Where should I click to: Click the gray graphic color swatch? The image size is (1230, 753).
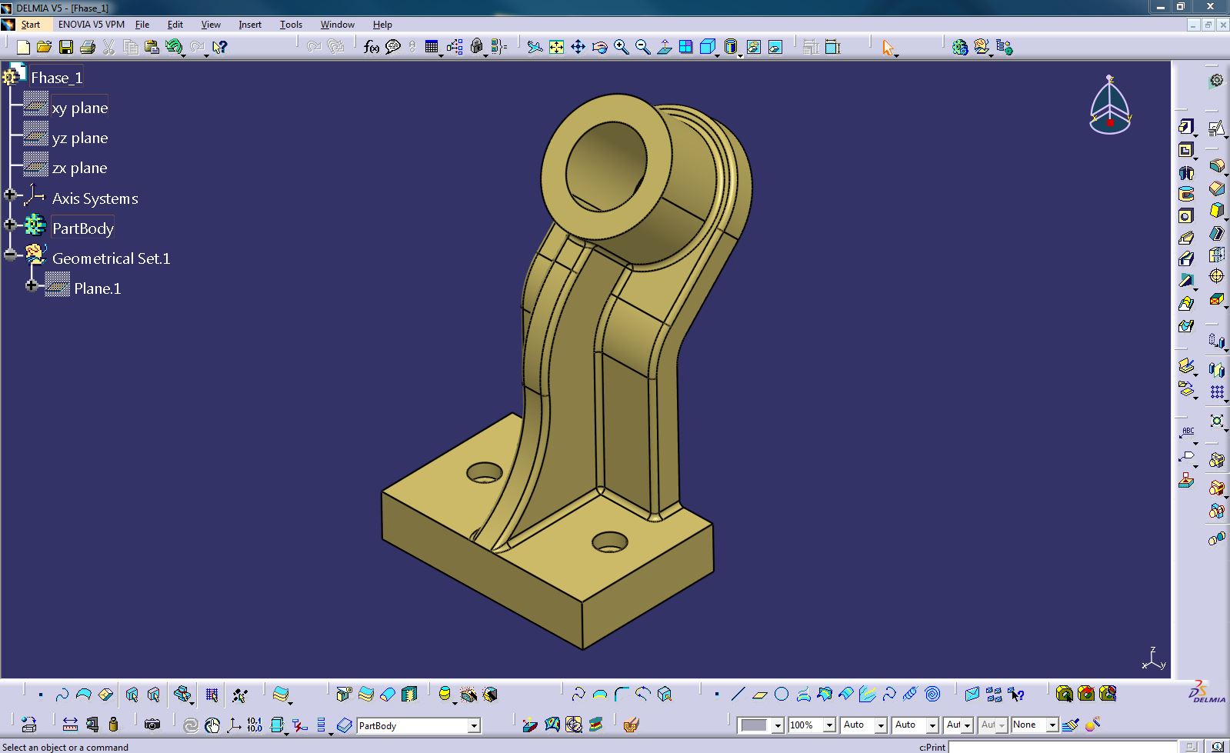[x=755, y=725]
